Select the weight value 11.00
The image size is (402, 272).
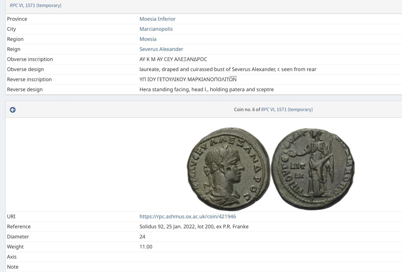(146, 247)
